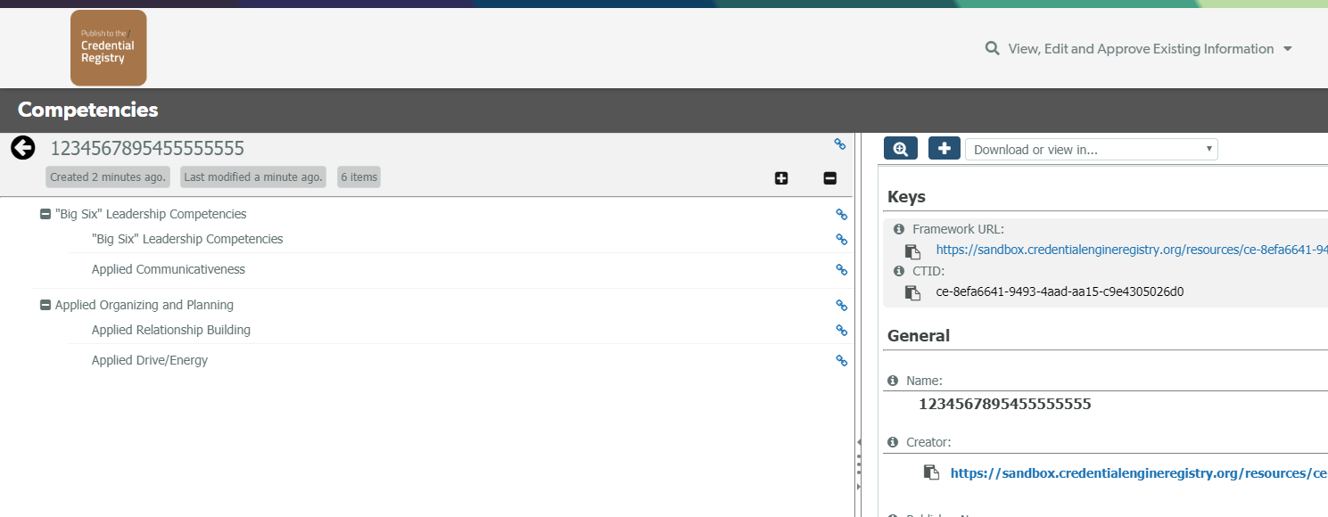The width and height of the screenshot is (1328, 517).
Task: Click link icon beside framework title 1234567895455555555
Action: click(840, 144)
